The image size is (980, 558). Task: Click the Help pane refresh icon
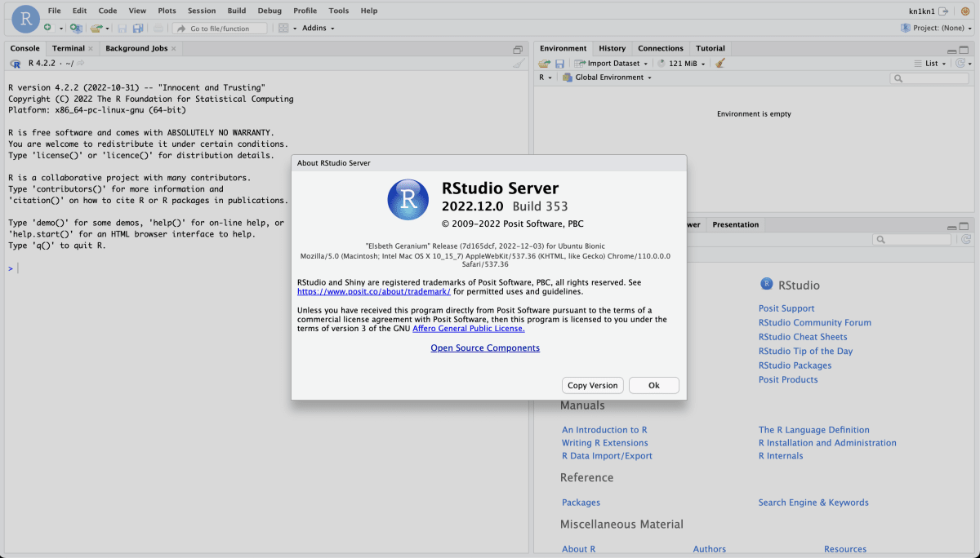pos(965,240)
